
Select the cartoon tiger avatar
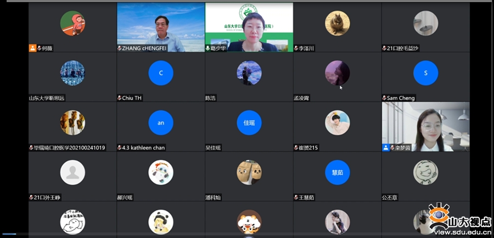click(249, 222)
